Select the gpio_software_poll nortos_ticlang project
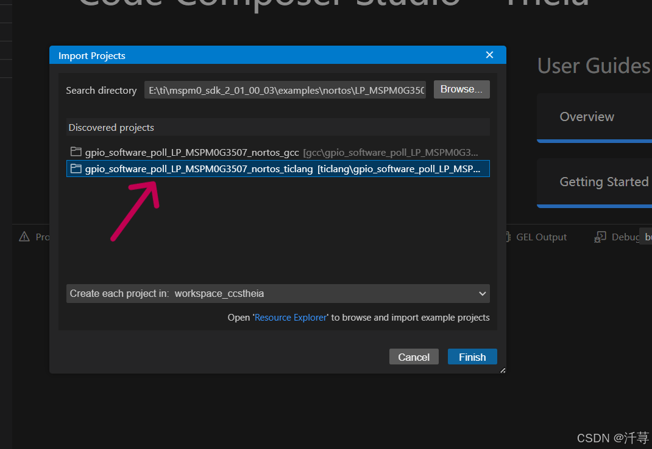Viewport: 652px width, 449px height. [278, 169]
